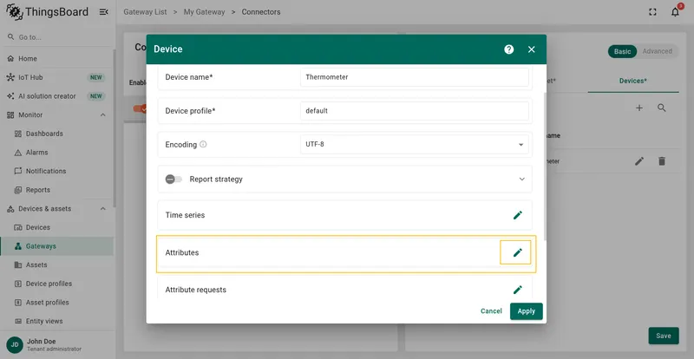The image size is (694, 359).
Task: Toggle the Report strategy switch
Action: point(173,179)
